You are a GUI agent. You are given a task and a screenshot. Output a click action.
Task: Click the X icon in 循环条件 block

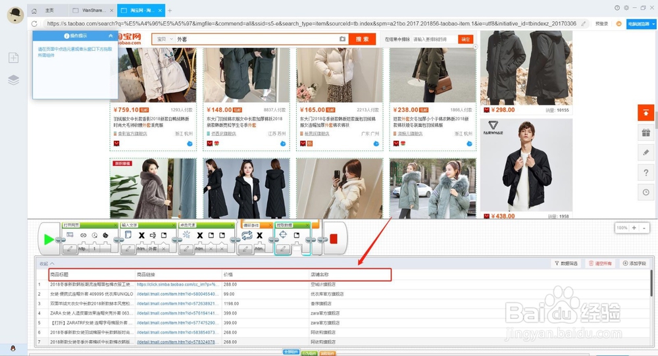click(x=259, y=236)
